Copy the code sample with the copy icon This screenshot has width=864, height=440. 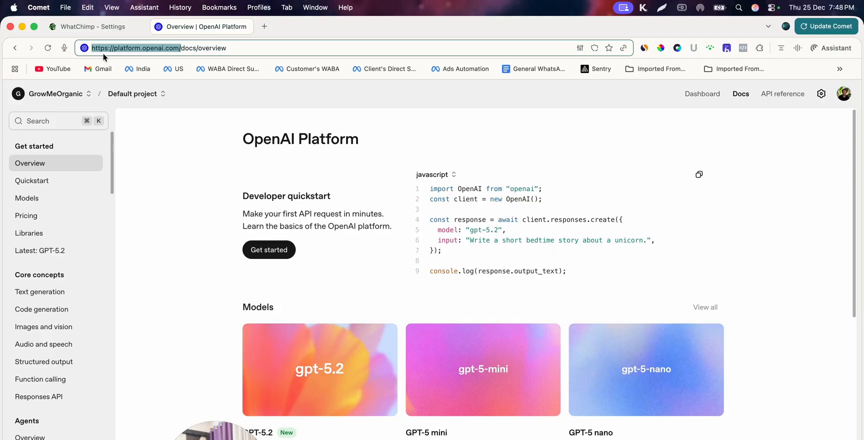(699, 174)
